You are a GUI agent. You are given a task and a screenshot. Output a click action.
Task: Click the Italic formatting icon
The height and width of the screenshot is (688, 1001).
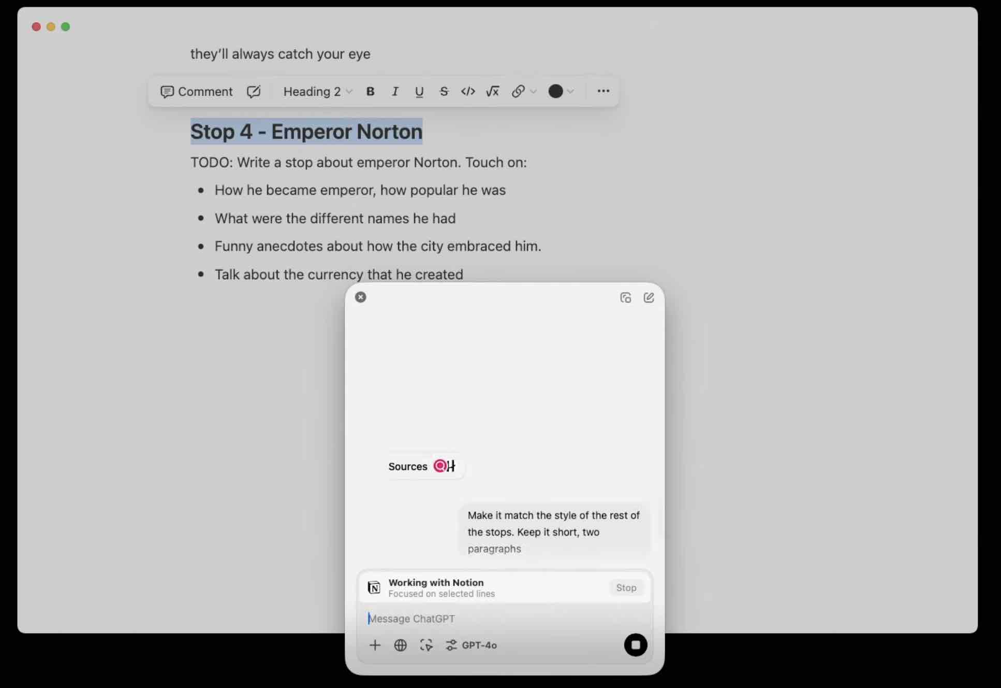pos(394,91)
